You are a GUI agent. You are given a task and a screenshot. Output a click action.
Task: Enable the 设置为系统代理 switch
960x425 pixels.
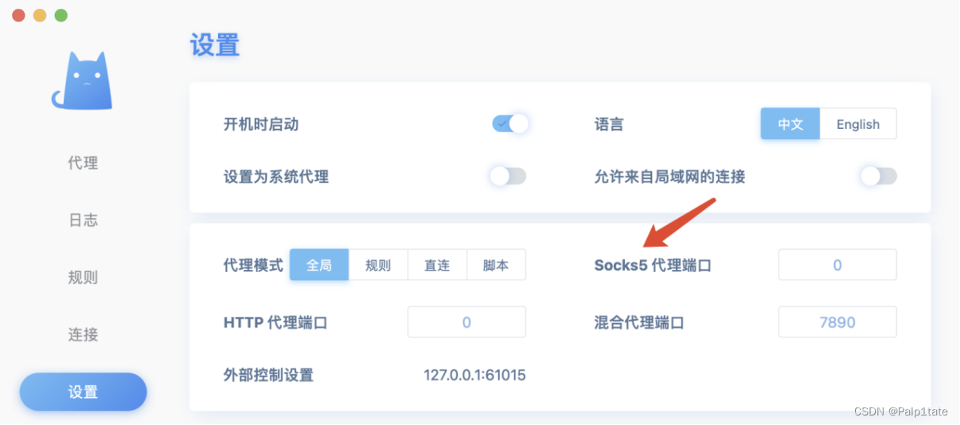click(x=508, y=176)
